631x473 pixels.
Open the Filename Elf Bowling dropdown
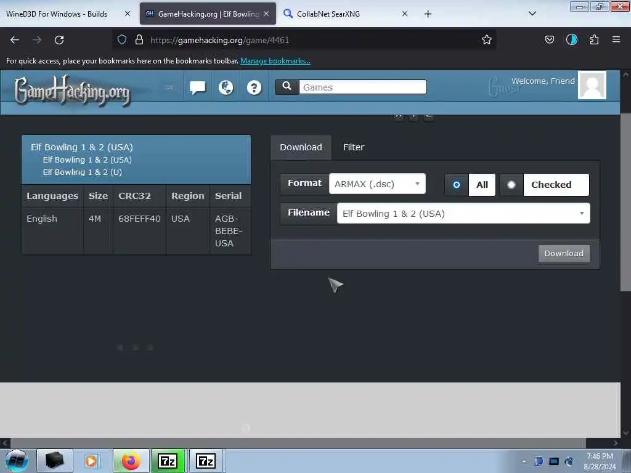coord(463,213)
